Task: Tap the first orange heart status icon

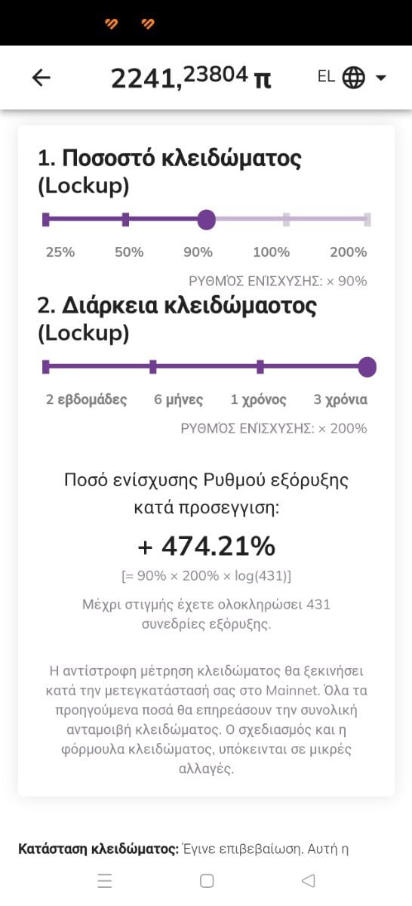Action: (112, 24)
